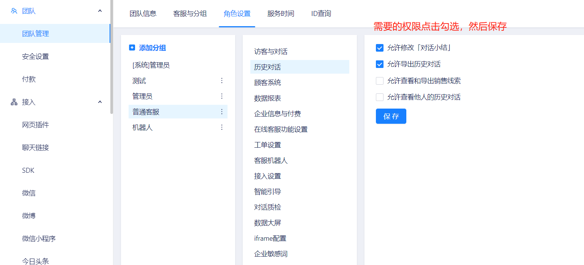The image size is (584, 265).
Task: Switch to the 团队信息 tab
Action: point(143,14)
